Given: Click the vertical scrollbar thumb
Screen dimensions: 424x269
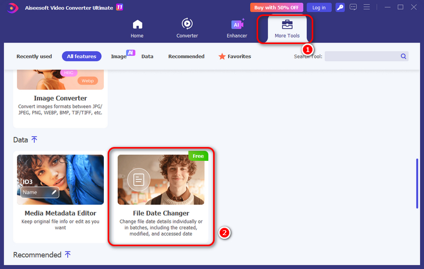Looking at the screenshot, I should [x=417, y=184].
